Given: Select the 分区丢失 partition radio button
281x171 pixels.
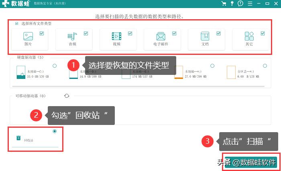Looking at the screenshot, I should [x=265, y=66].
